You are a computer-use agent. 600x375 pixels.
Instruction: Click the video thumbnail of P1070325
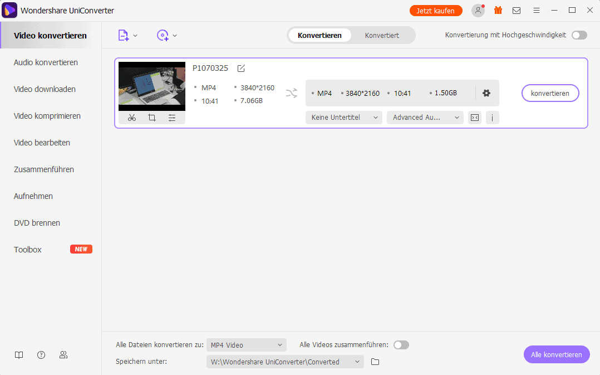tap(151, 86)
